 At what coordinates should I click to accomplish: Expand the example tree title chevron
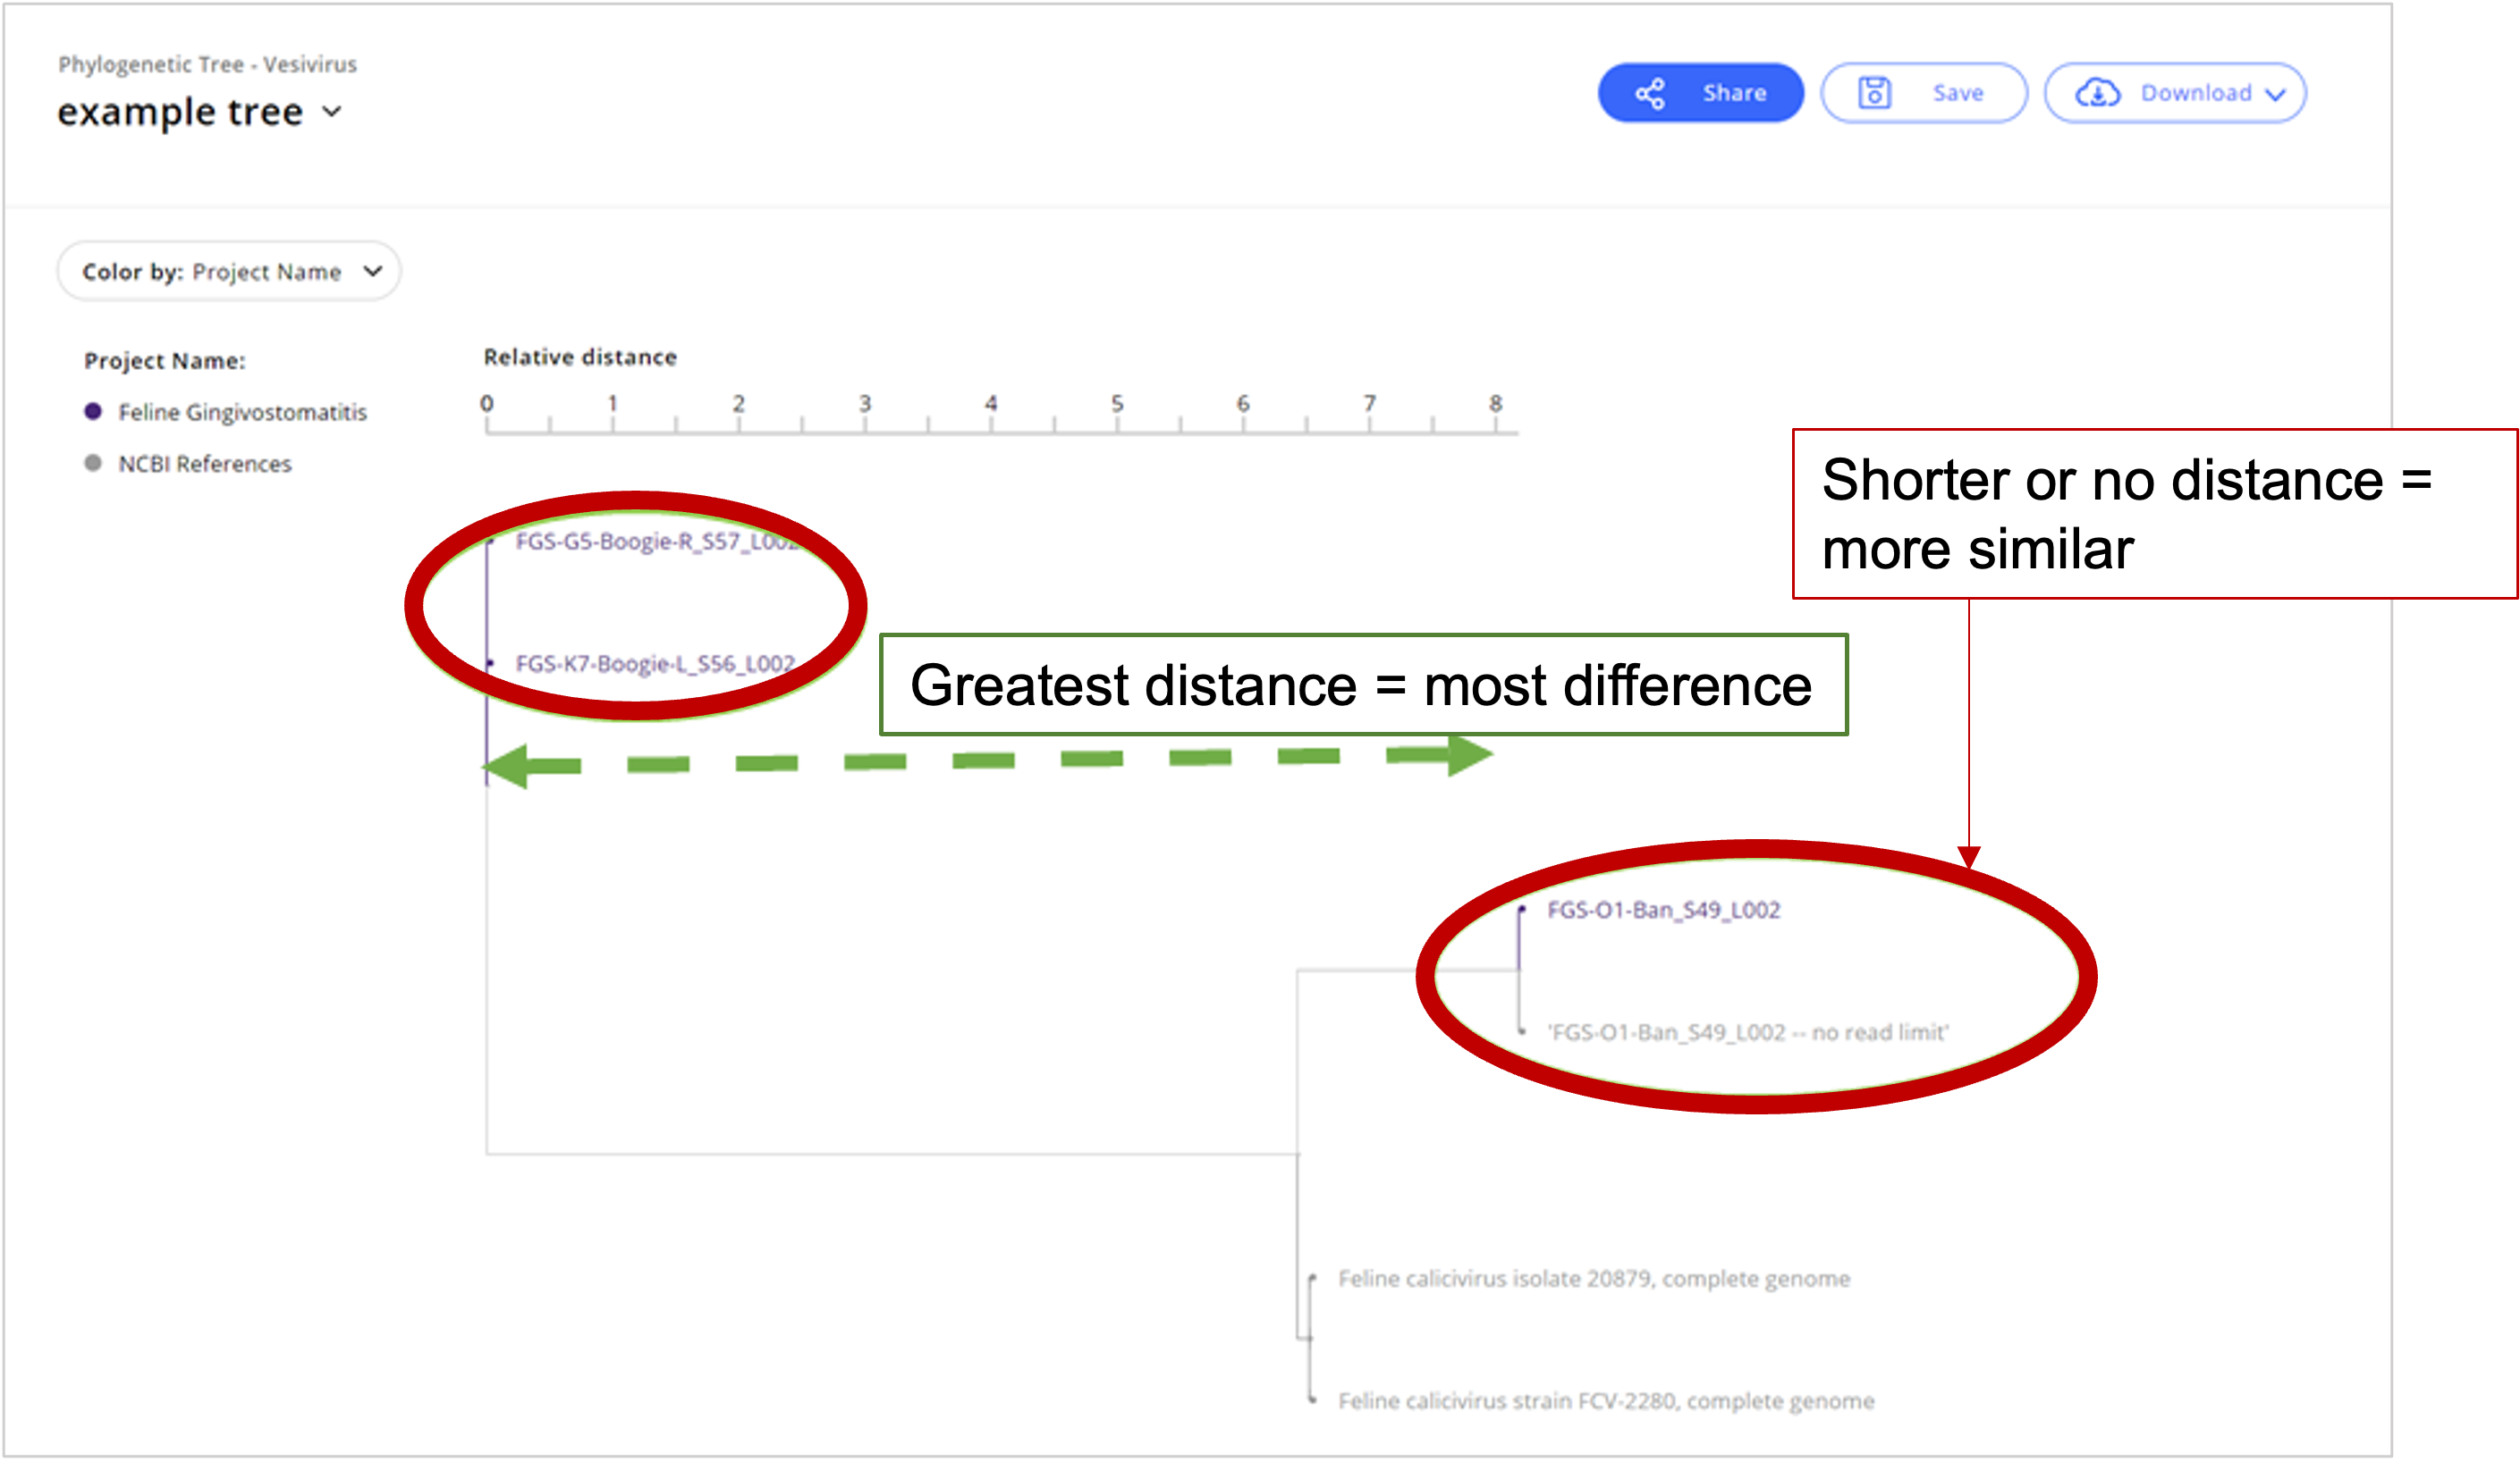[x=332, y=111]
